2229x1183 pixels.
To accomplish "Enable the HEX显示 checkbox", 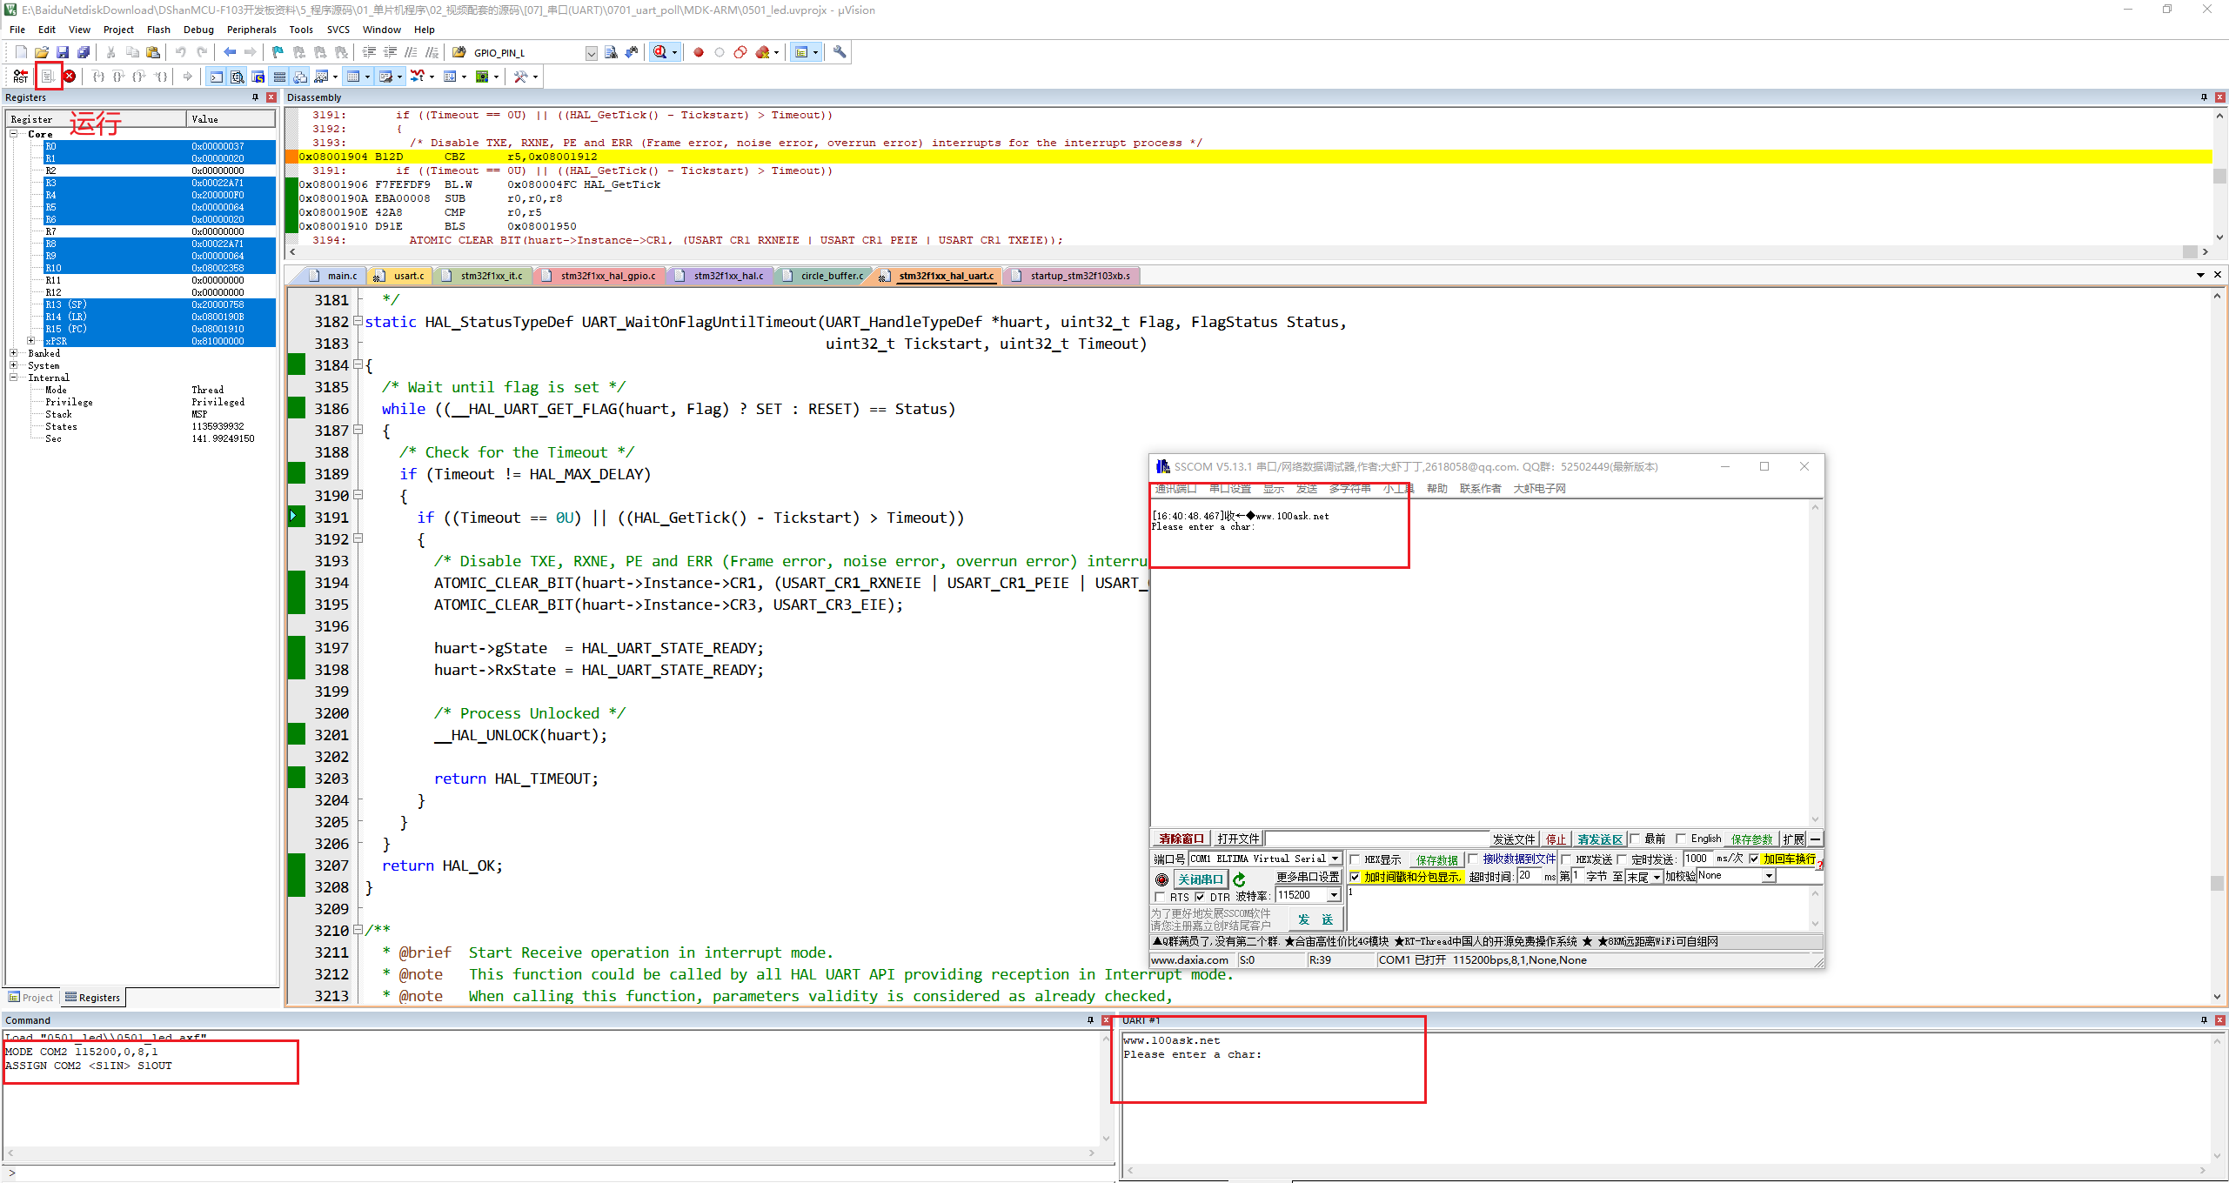I will 1355,859.
